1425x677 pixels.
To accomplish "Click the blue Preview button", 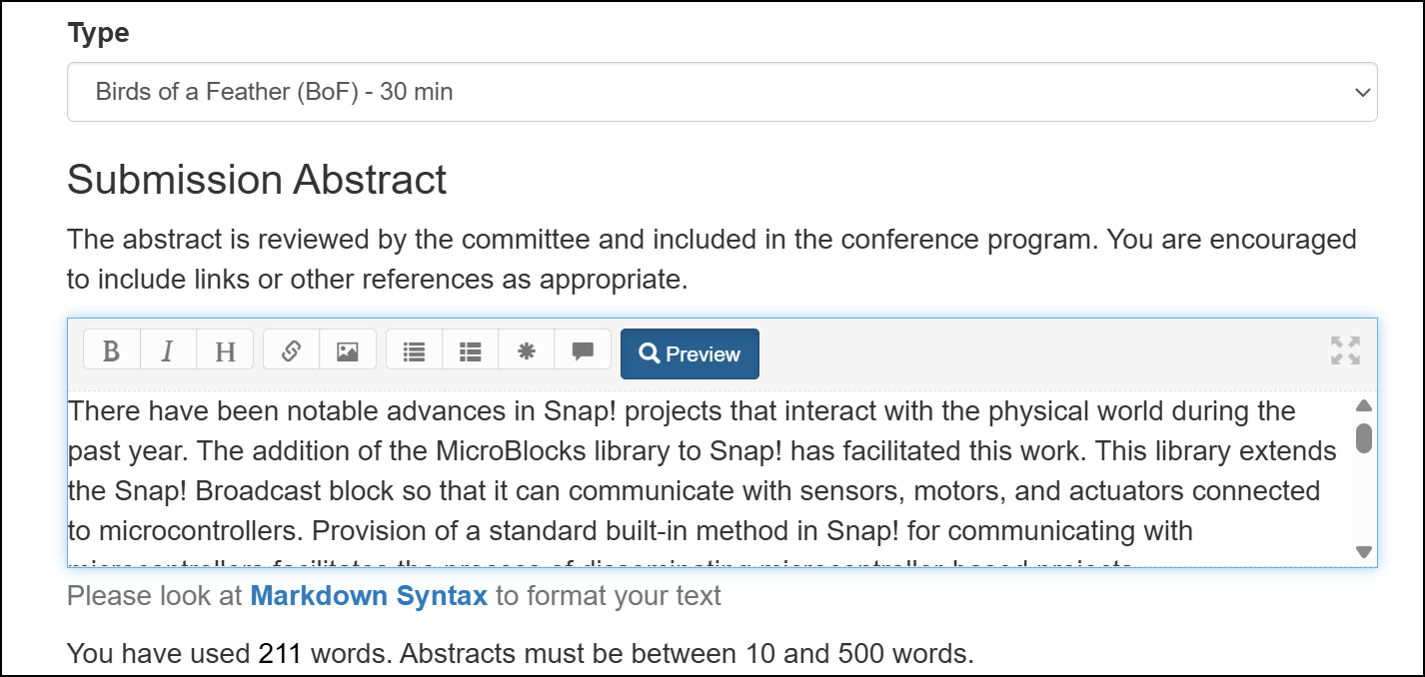I will click(x=690, y=353).
